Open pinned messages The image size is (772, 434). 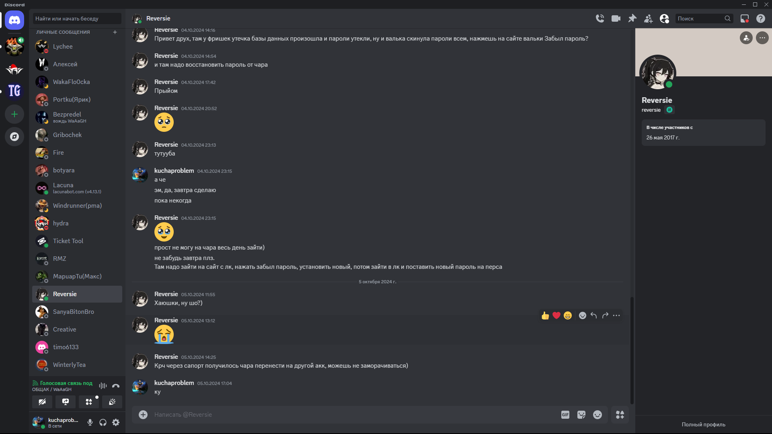click(x=632, y=18)
